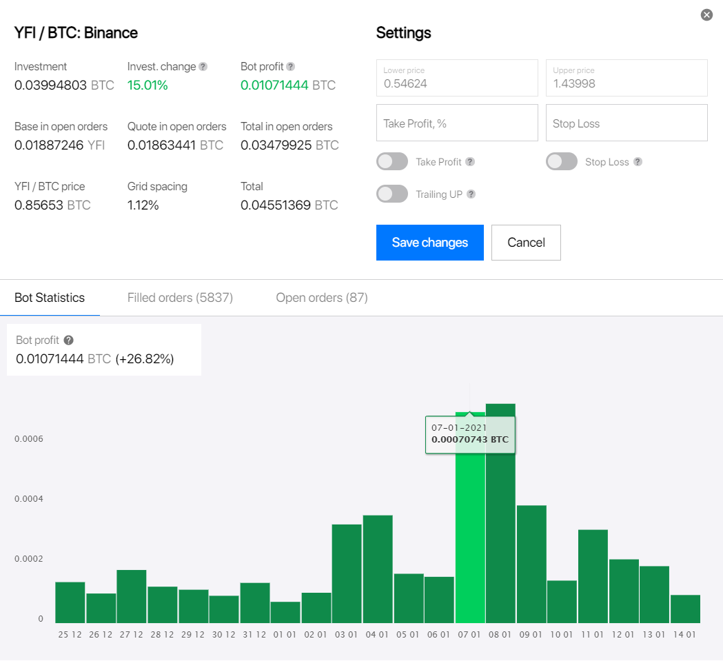Screen dimensions: 723x661
Task: Click the +26.82% profit percentage
Action: click(x=145, y=359)
